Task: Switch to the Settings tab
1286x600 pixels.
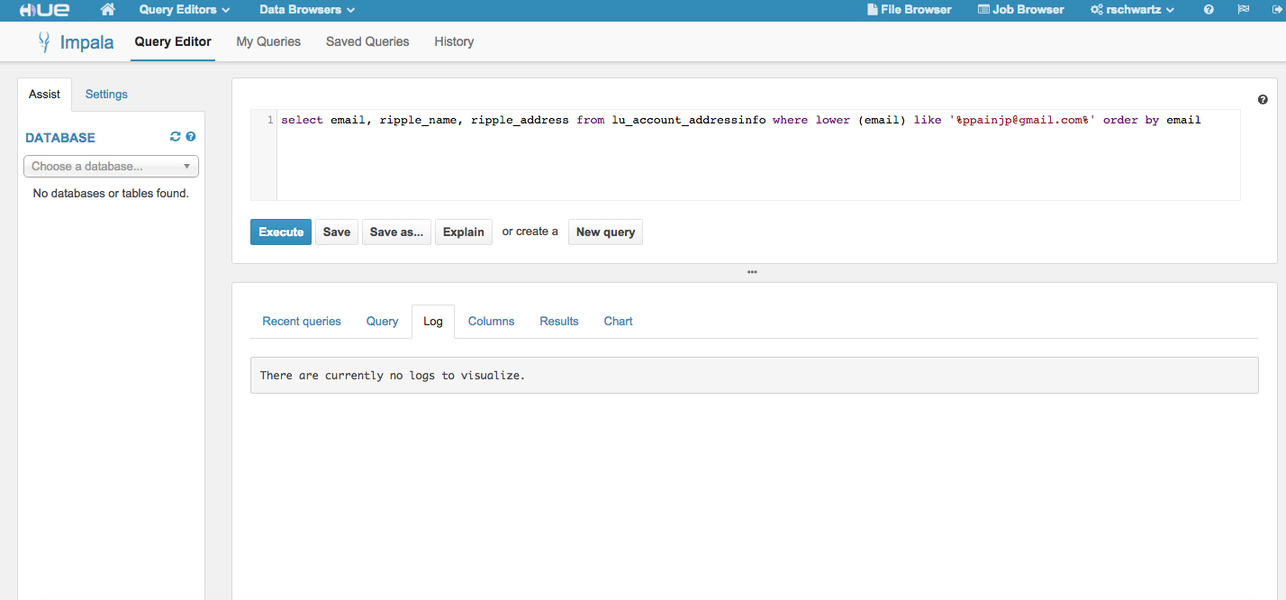Action: point(106,94)
